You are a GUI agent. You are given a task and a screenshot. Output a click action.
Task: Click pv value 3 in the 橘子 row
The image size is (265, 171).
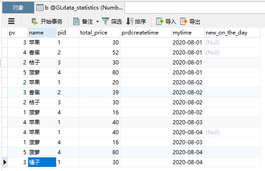coord(18,162)
